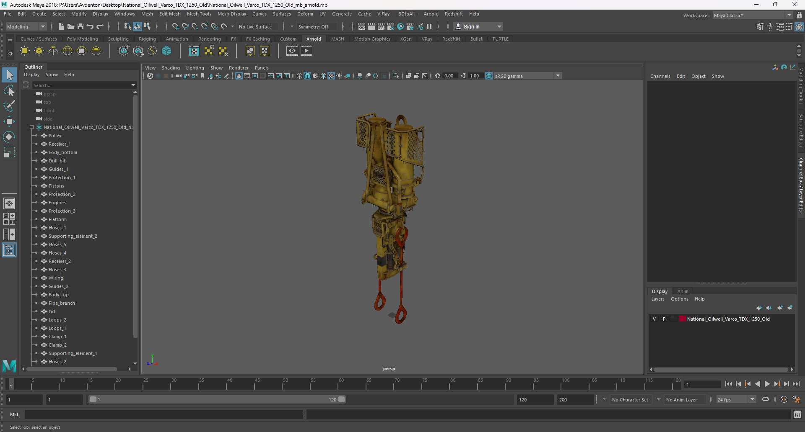Switch to single pane layout icon

click(x=9, y=203)
